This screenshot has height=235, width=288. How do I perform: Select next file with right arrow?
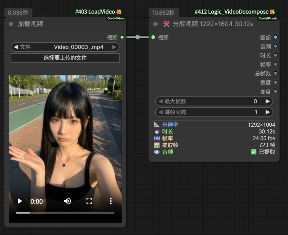pyautogui.click(x=114, y=47)
